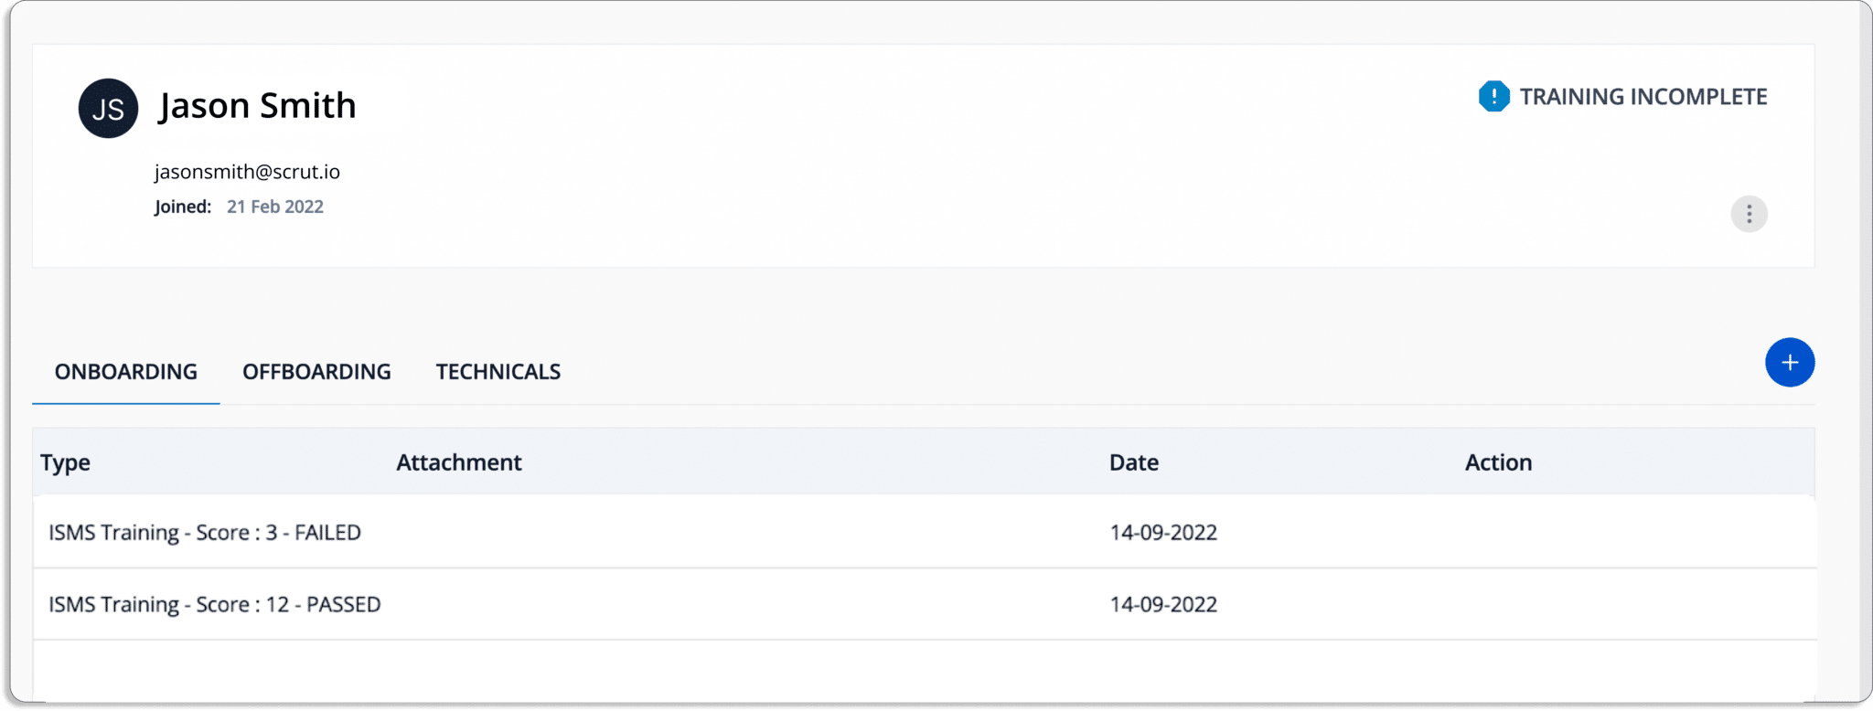The height and width of the screenshot is (711, 1873).
Task: Click the jasonsmith@scrut.io email address
Action: pyautogui.click(x=247, y=172)
